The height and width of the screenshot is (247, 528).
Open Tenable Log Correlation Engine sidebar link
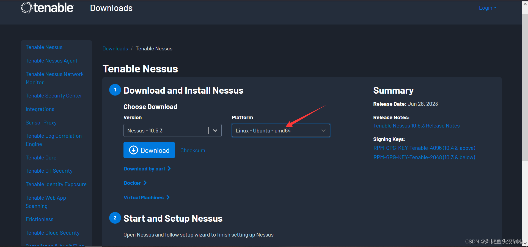click(54, 140)
